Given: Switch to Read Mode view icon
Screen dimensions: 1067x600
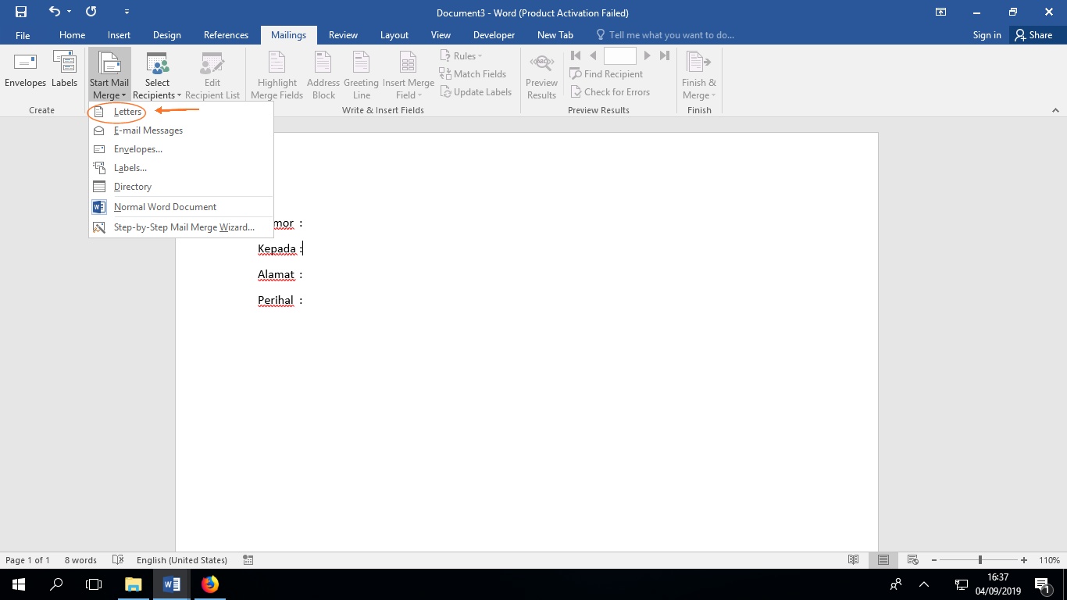Looking at the screenshot, I should click(x=854, y=560).
